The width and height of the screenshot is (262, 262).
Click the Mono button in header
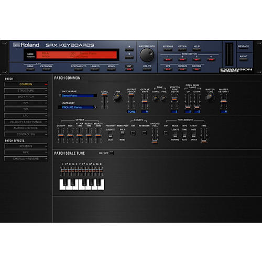point(111,69)
